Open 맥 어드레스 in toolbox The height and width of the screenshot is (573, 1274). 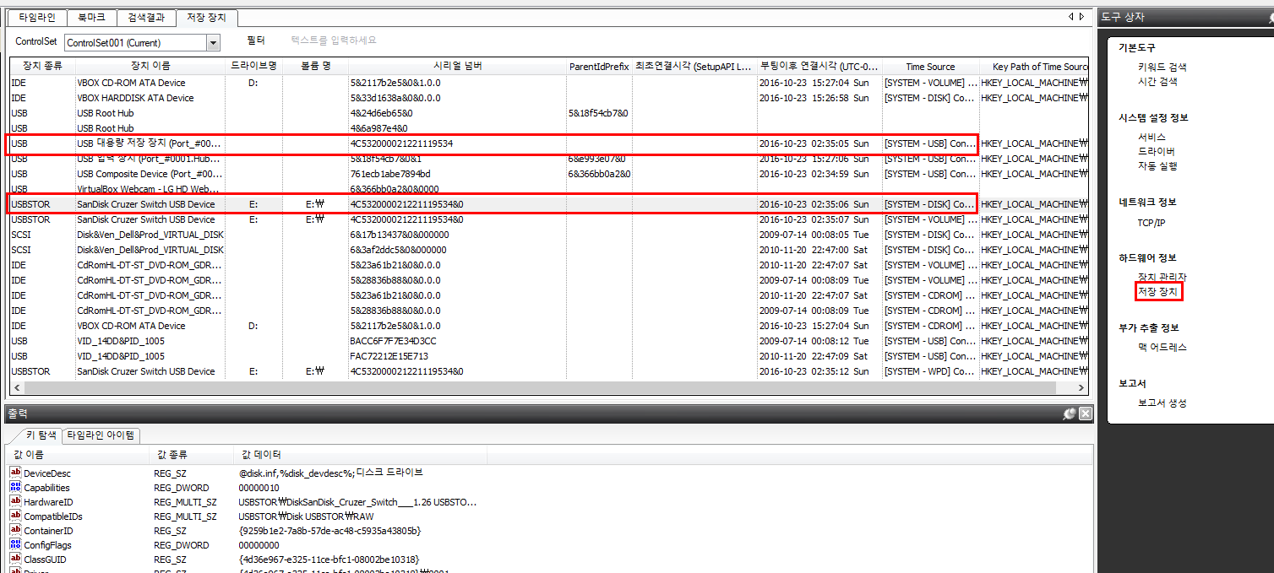tap(1162, 347)
